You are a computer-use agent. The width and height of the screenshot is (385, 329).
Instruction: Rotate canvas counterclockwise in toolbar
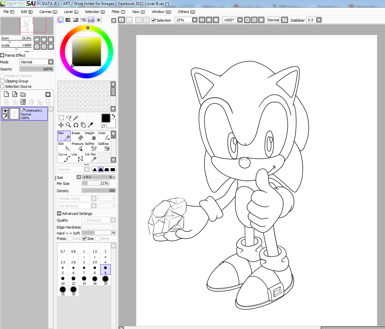247,20
